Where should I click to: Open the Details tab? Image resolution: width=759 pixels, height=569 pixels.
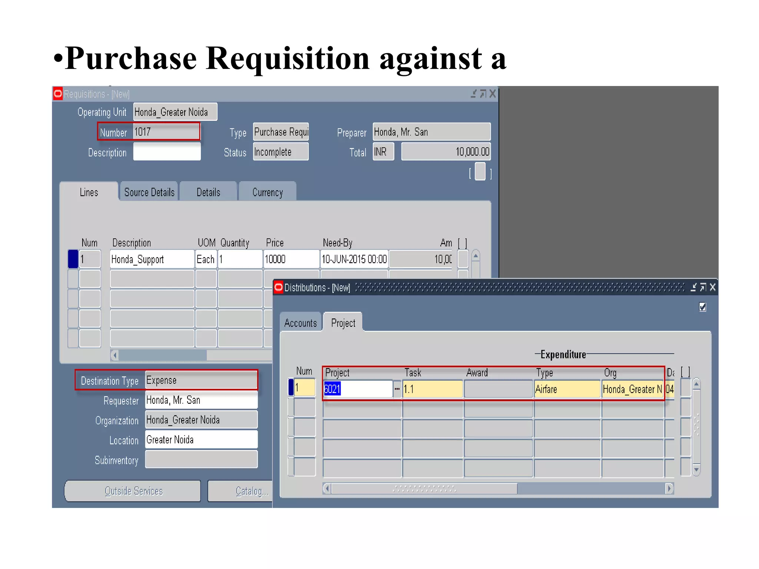click(x=208, y=192)
